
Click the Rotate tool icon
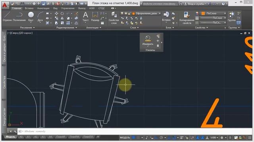point(62,13)
